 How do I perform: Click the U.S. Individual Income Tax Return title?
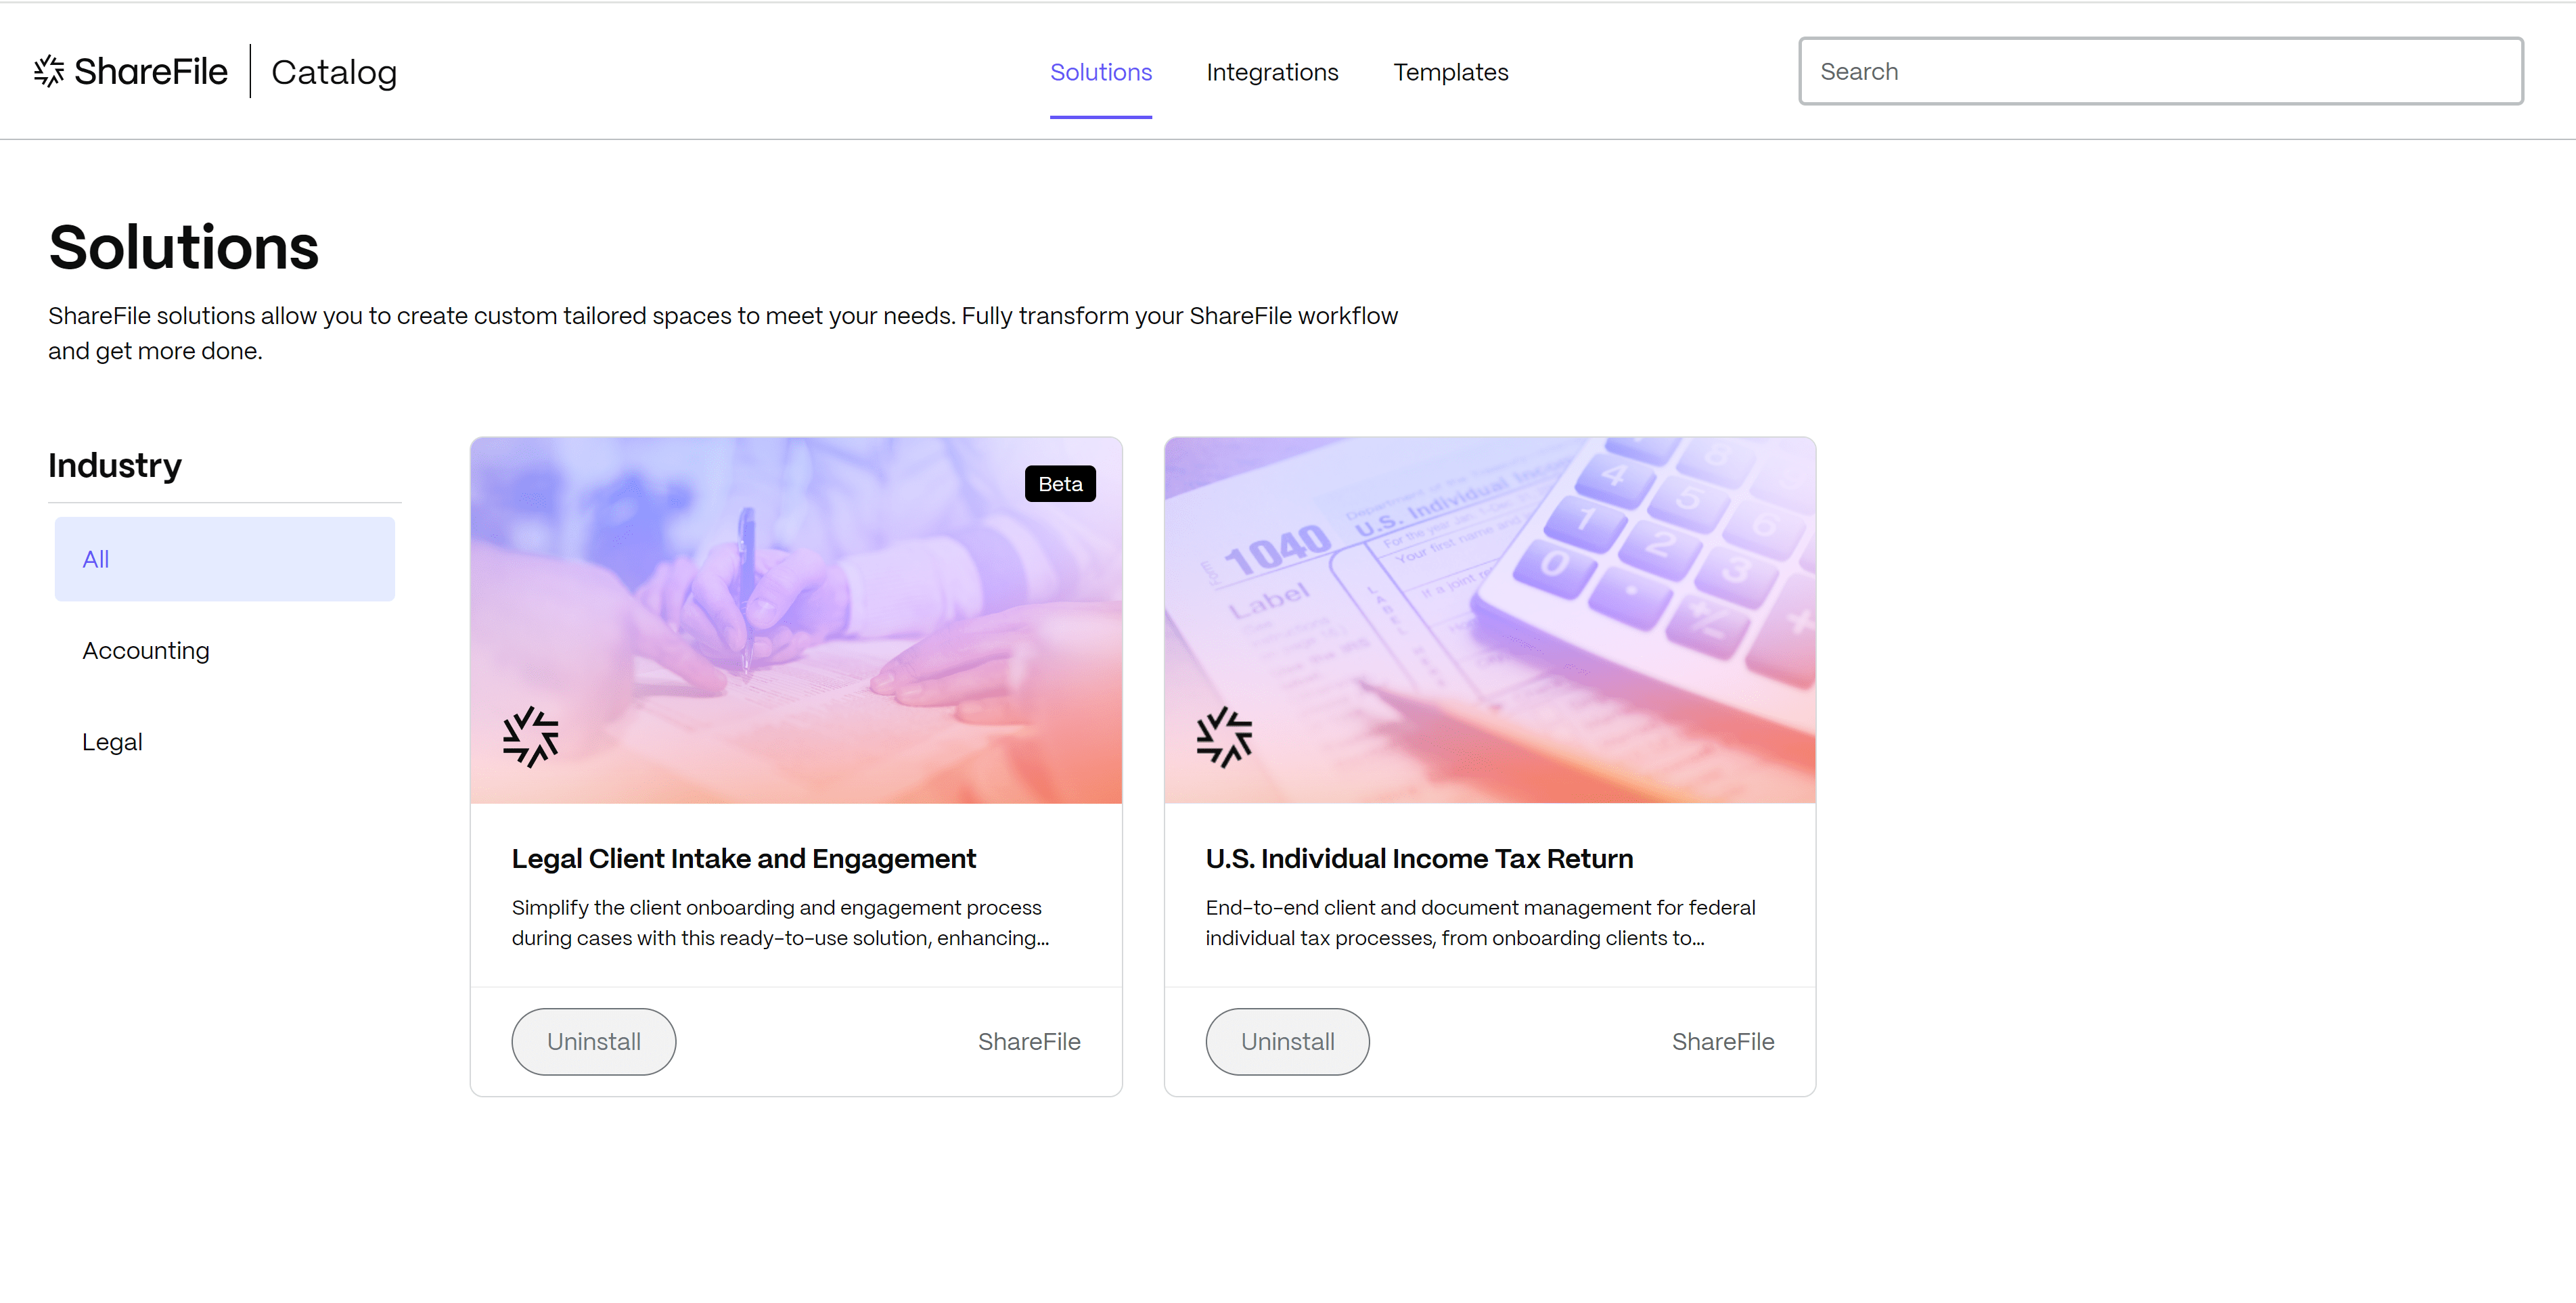point(1420,859)
